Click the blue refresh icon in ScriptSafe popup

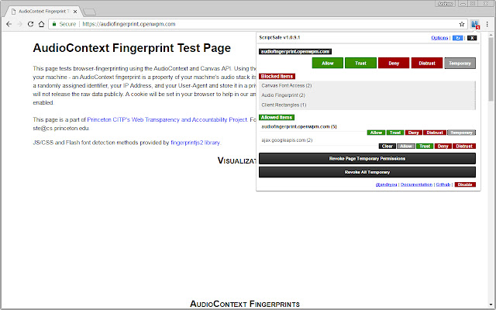click(457, 38)
